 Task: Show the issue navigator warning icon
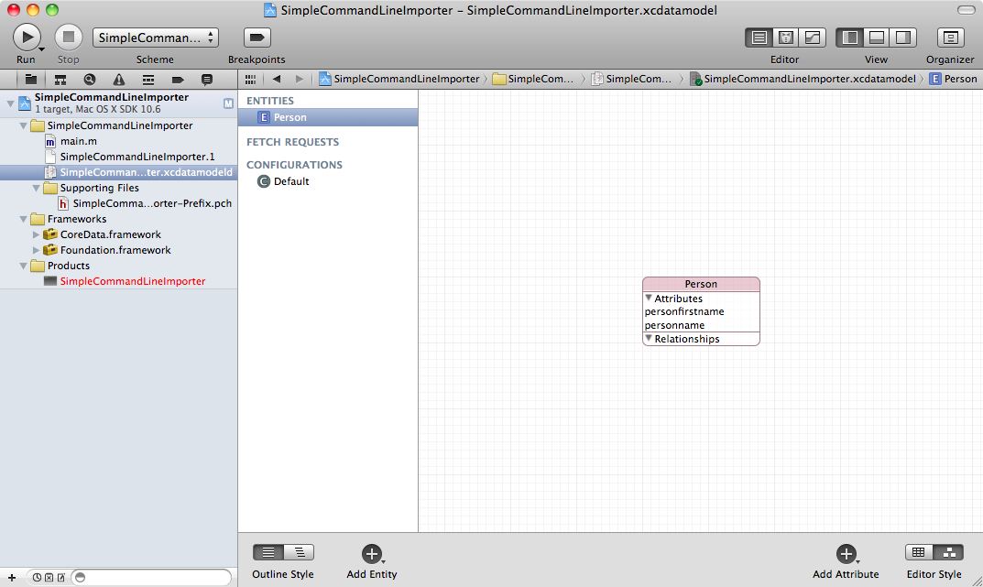pos(118,80)
